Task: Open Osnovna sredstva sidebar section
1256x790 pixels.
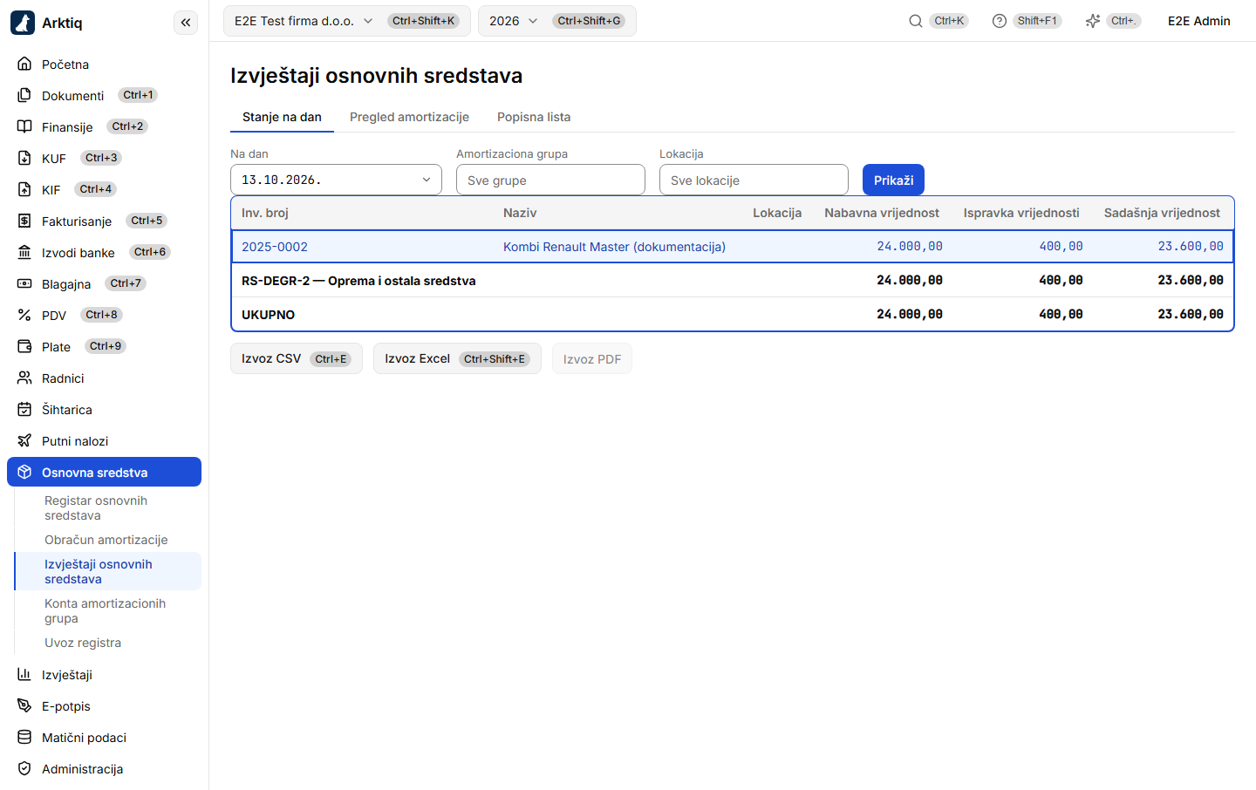Action: [x=104, y=472]
